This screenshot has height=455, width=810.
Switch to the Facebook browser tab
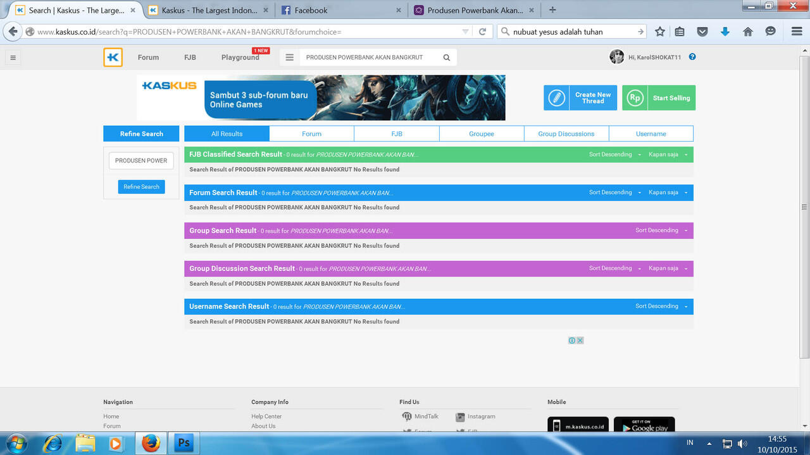pos(340,10)
